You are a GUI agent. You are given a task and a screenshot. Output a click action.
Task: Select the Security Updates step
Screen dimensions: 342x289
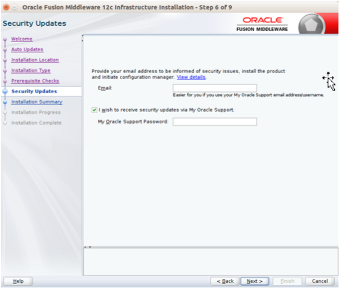coord(34,91)
